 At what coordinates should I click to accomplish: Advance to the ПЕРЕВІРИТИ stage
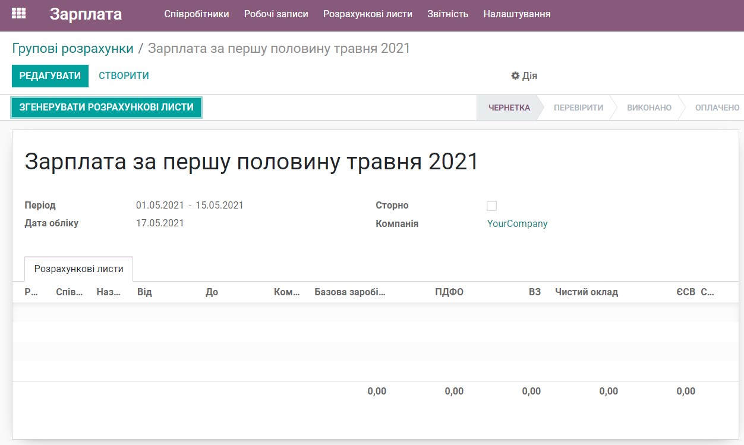tap(579, 108)
